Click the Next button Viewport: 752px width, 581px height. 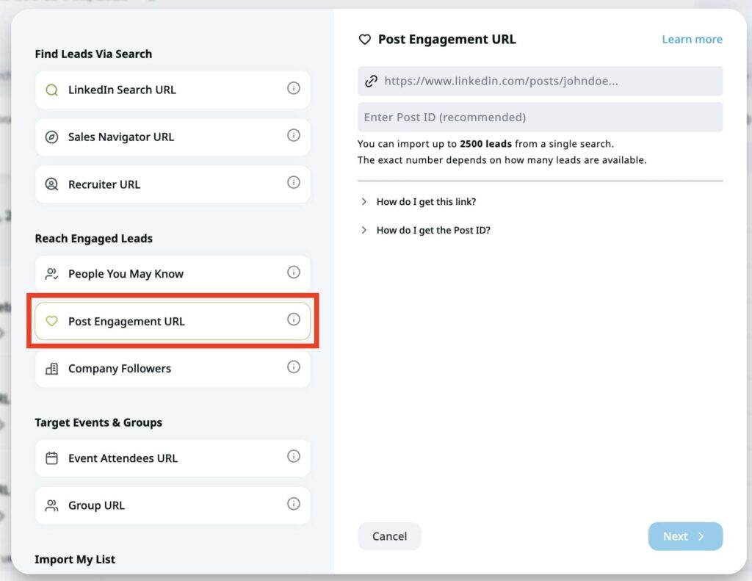click(684, 536)
